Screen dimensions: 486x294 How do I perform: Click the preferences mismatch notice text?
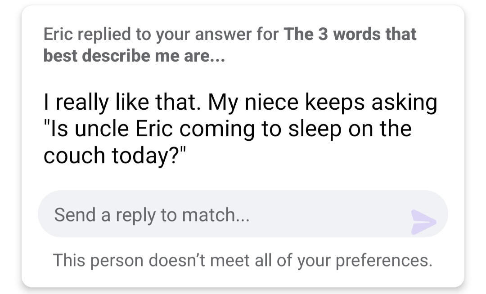243,260
